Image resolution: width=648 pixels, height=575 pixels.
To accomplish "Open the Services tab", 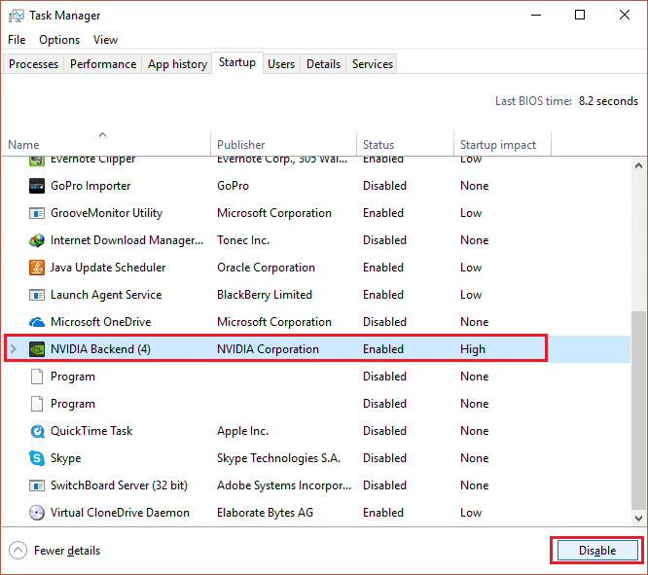I will pos(373,64).
